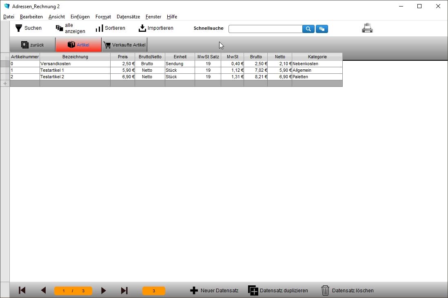Go to the next record
Image resolution: width=448 pixels, height=298 pixels.
pos(103,291)
